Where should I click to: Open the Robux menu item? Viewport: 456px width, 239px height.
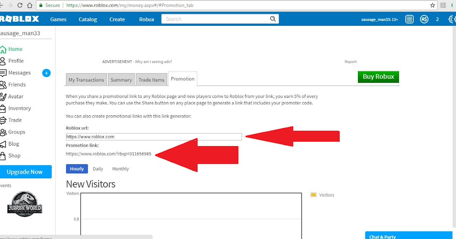(x=147, y=19)
